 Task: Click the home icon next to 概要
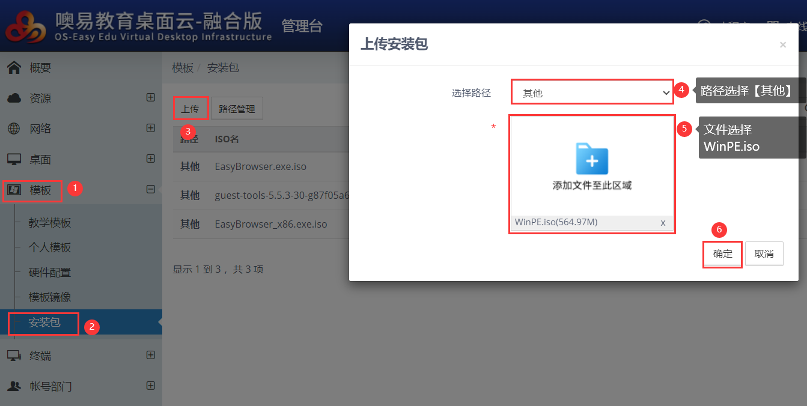pyautogui.click(x=14, y=68)
